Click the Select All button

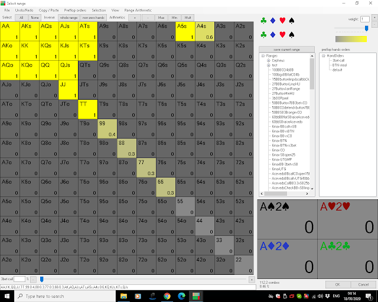21,18
